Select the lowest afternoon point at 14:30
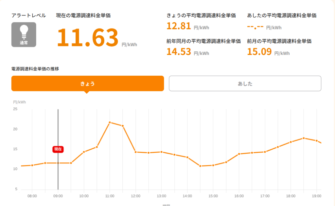The width and height of the screenshot is (335, 206). pos(200,166)
